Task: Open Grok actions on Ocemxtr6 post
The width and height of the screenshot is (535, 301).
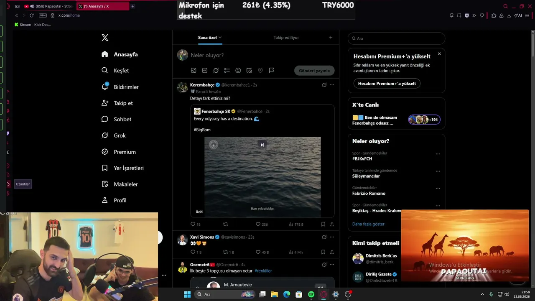Action: point(324,265)
